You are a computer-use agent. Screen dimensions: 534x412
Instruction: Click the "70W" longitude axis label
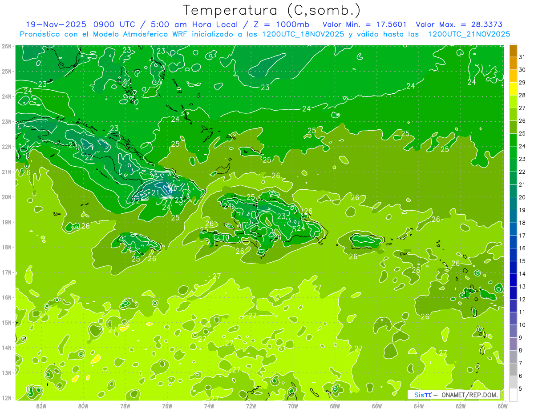click(293, 406)
